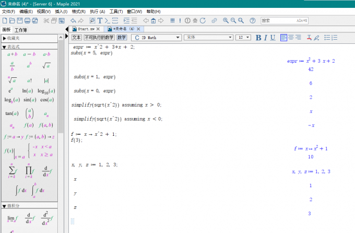The width and height of the screenshot is (355, 233).
Task: Toggle numbered list formatting
Action: coord(335,38)
